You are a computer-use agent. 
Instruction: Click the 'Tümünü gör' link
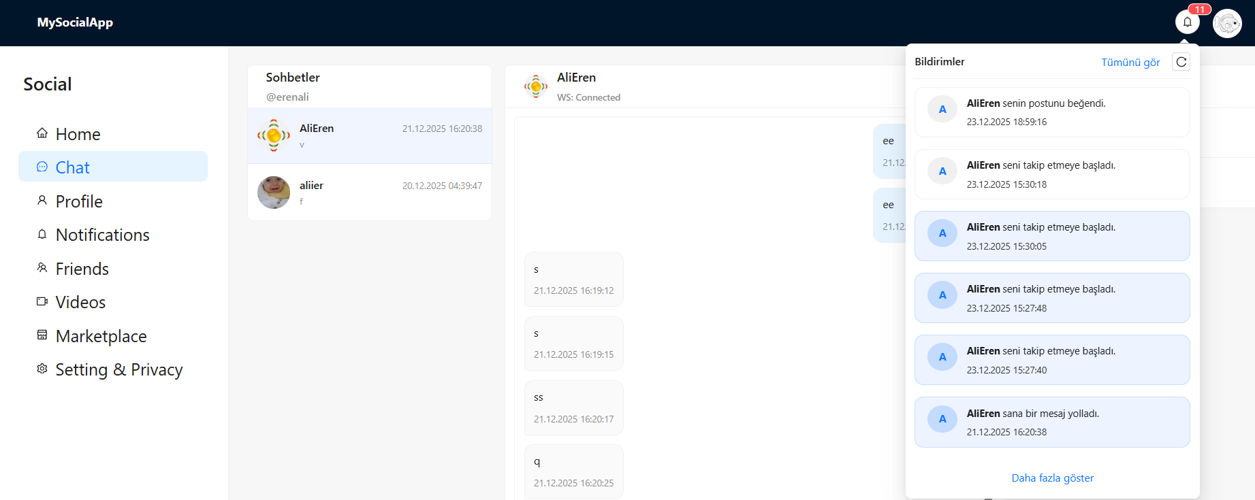coord(1130,62)
